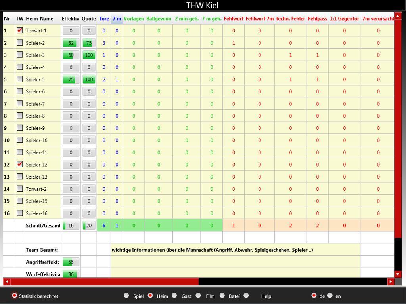
Task: Select the 'Spieler-10' name cell
Action: click(43, 140)
